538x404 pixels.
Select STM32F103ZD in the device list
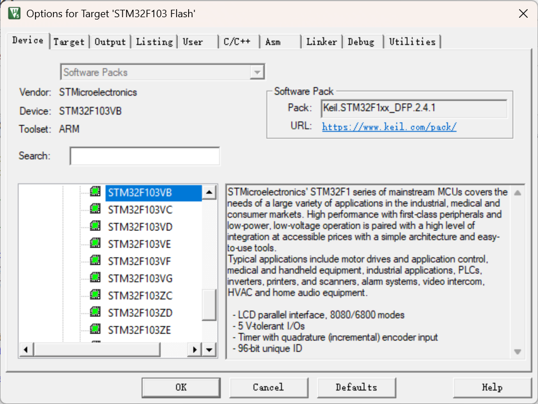coord(140,313)
